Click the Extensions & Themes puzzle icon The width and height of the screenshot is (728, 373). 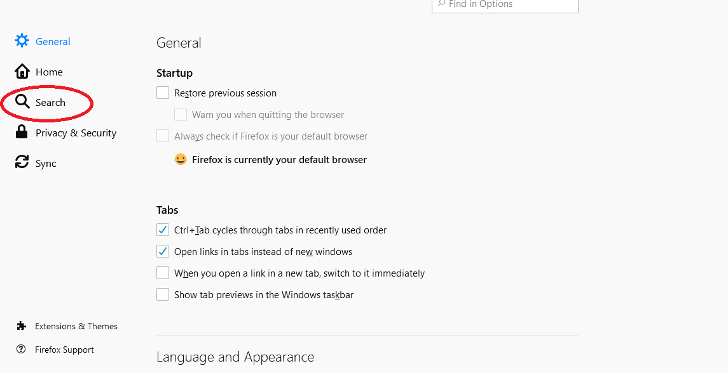click(x=22, y=326)
